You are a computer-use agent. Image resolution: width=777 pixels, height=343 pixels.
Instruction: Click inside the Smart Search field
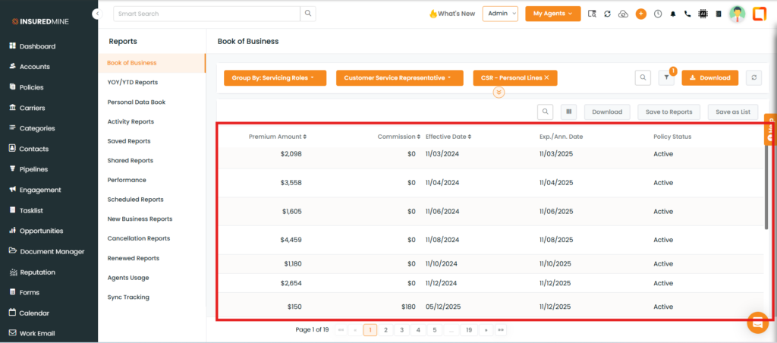[206, 14]
